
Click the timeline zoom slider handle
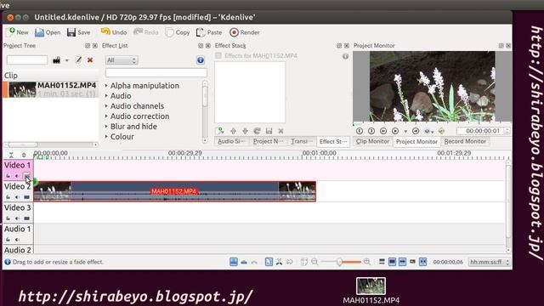[x=339, y=262]
